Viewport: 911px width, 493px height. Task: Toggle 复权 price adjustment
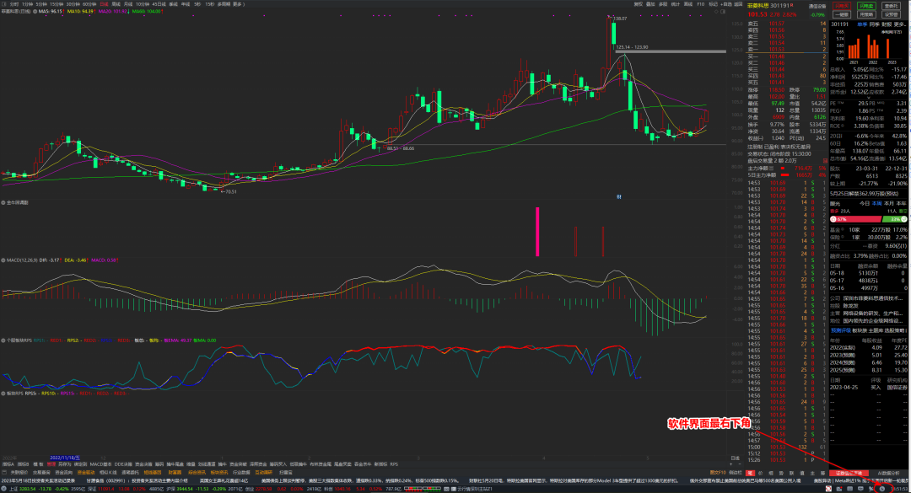[x=638, y=4]
